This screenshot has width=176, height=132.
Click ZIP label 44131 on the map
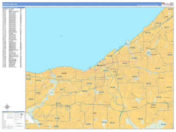click(112, 123)
